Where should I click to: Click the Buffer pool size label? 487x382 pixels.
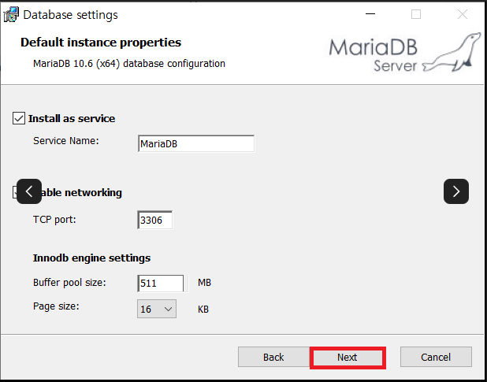click(69, 283)
